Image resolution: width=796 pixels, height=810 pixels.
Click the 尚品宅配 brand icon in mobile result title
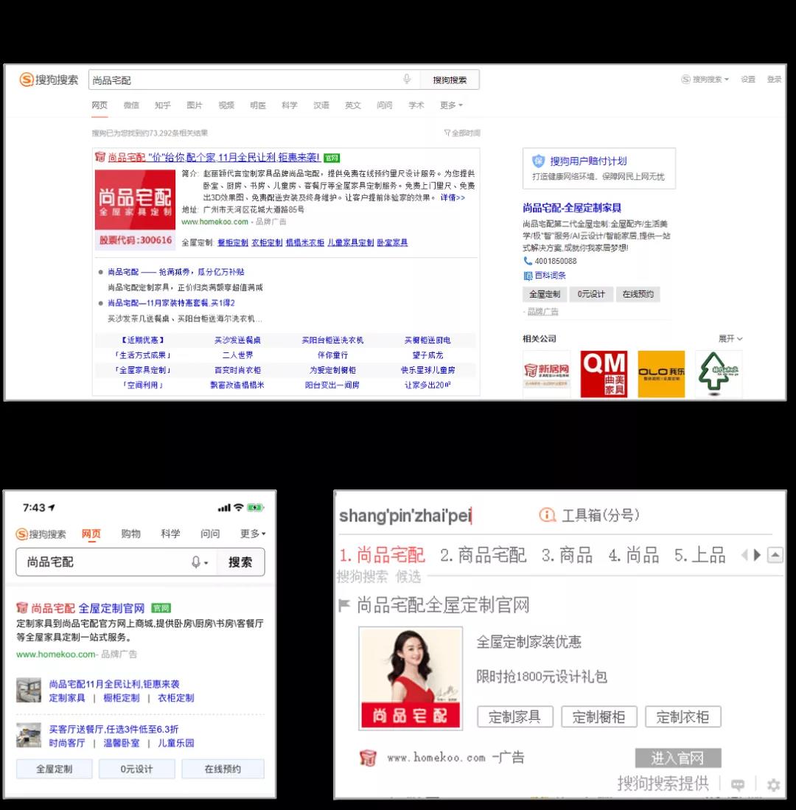point(22,607)
